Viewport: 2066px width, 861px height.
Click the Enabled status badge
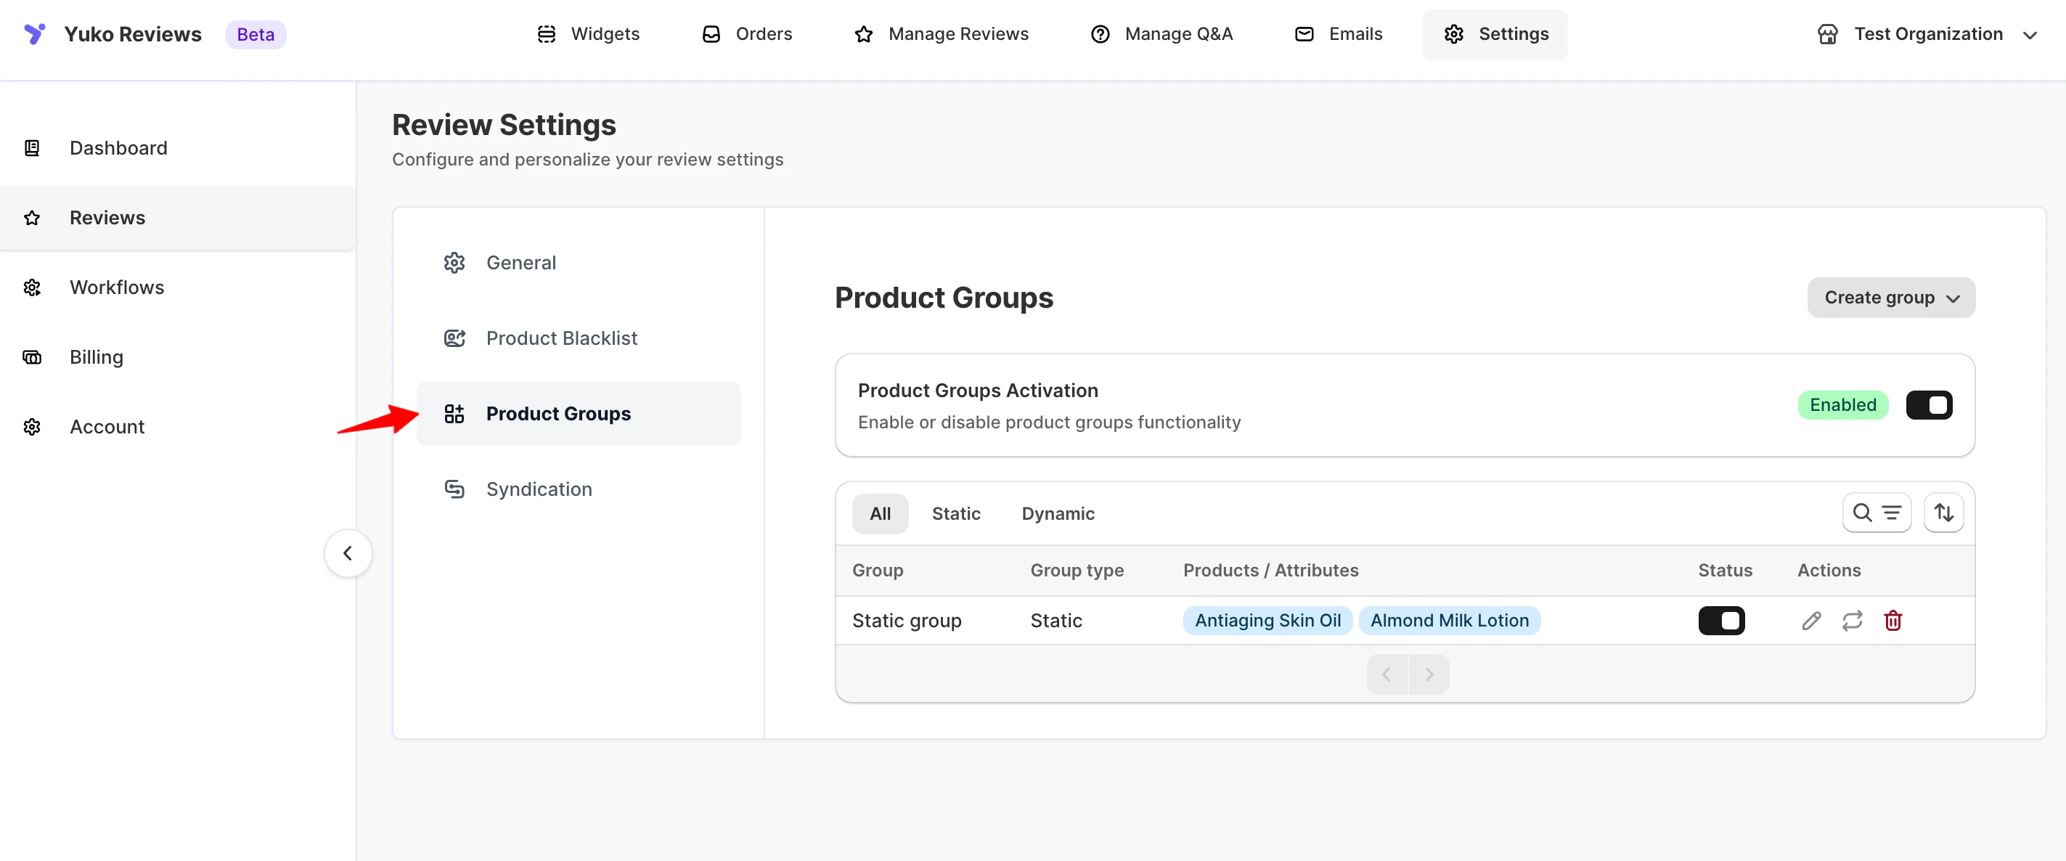[1843, 405]
